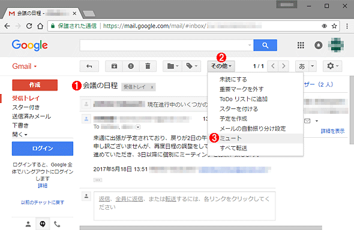Click the 転送 forward link

tap(170, 199)
